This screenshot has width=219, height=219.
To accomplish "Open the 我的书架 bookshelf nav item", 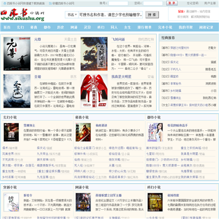I will coord(186,27).
